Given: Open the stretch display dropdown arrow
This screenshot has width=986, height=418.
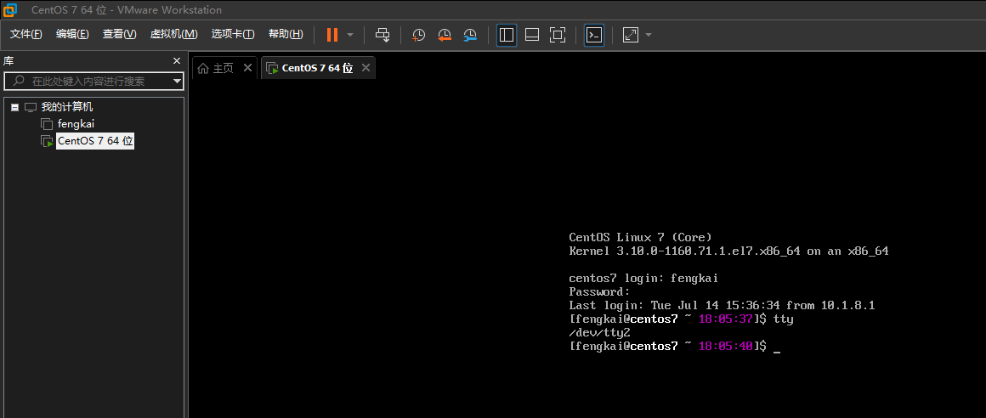Looking at the screenshot, I should click(x=649, y=35).
